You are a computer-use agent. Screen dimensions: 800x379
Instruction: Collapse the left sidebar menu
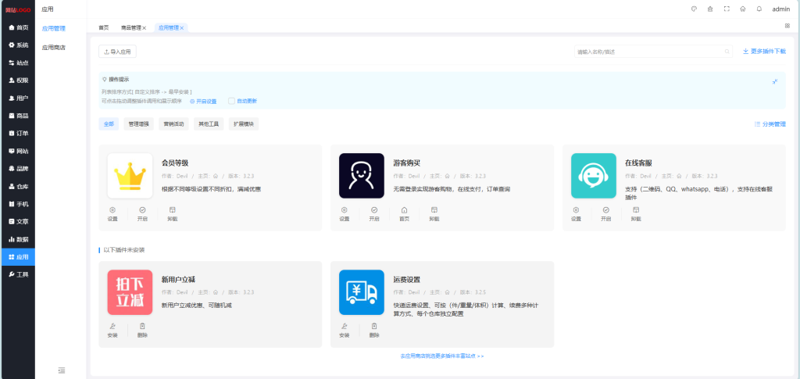click(x=61, y=370)
